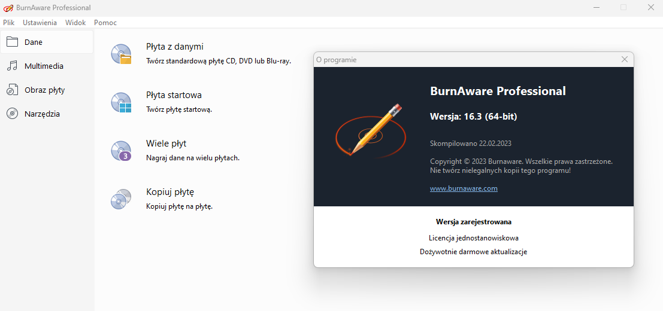This screenshot has width=663, height=311.
Task: Open the Plik menu
Action: click(9, 23)
